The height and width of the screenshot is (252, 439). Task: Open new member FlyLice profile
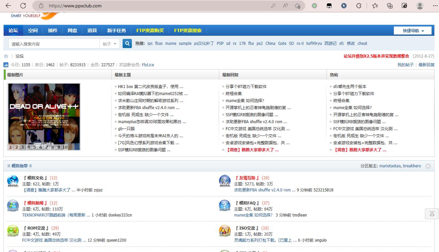click(148, 65)
